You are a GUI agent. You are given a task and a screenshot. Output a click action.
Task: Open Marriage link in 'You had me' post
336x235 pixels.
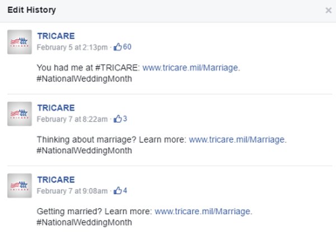tap(191, 68)
